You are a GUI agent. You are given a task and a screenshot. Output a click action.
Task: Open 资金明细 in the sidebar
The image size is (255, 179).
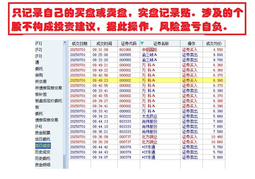43,165
